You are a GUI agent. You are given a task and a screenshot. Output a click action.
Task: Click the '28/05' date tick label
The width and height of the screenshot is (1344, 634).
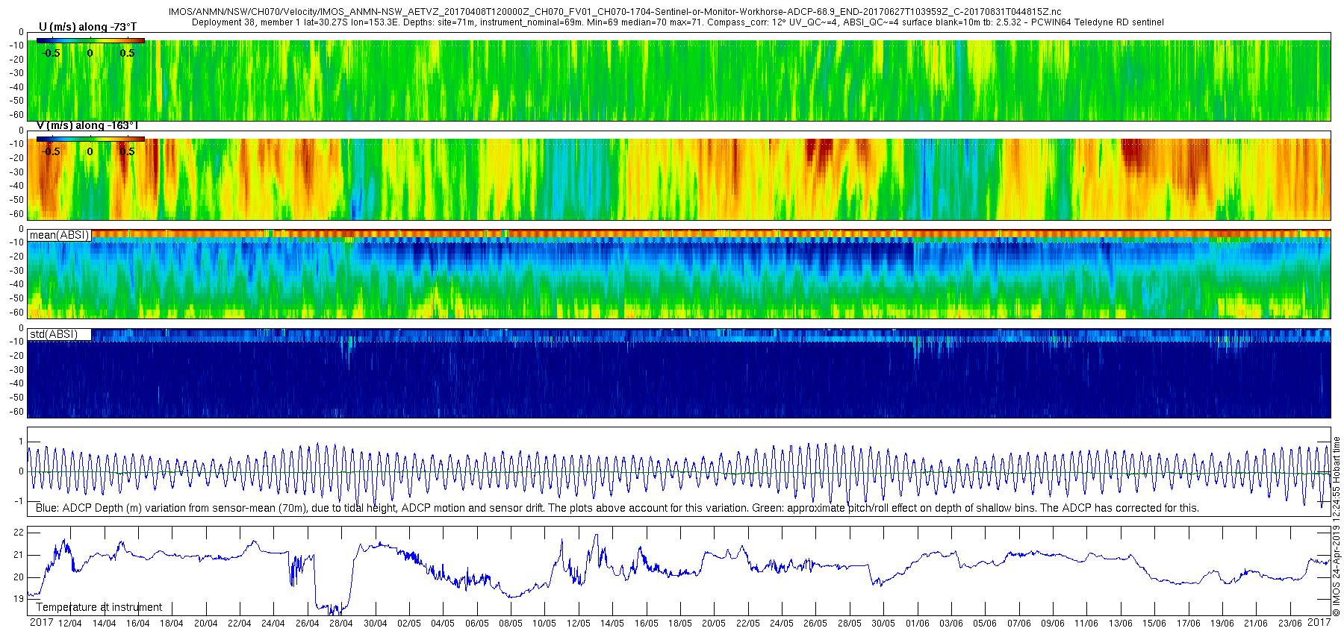click(850, 624)
